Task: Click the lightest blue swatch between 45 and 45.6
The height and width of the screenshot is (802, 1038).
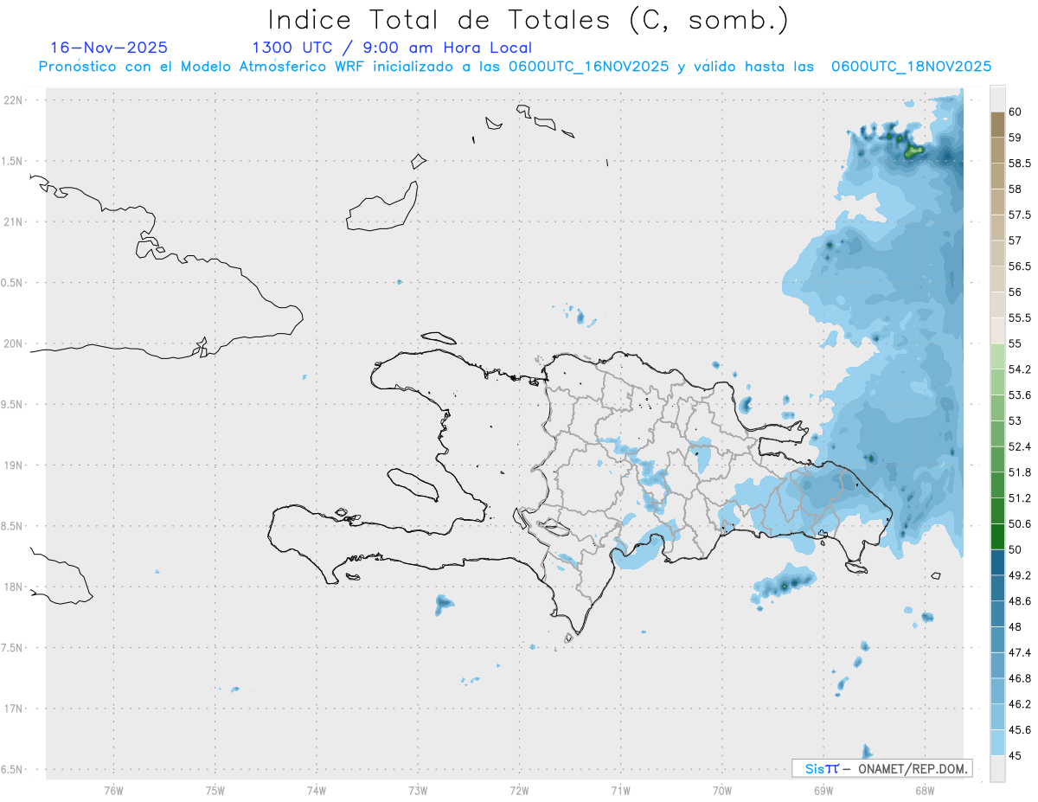Action: pyautogui.click(x=997, y=742)
